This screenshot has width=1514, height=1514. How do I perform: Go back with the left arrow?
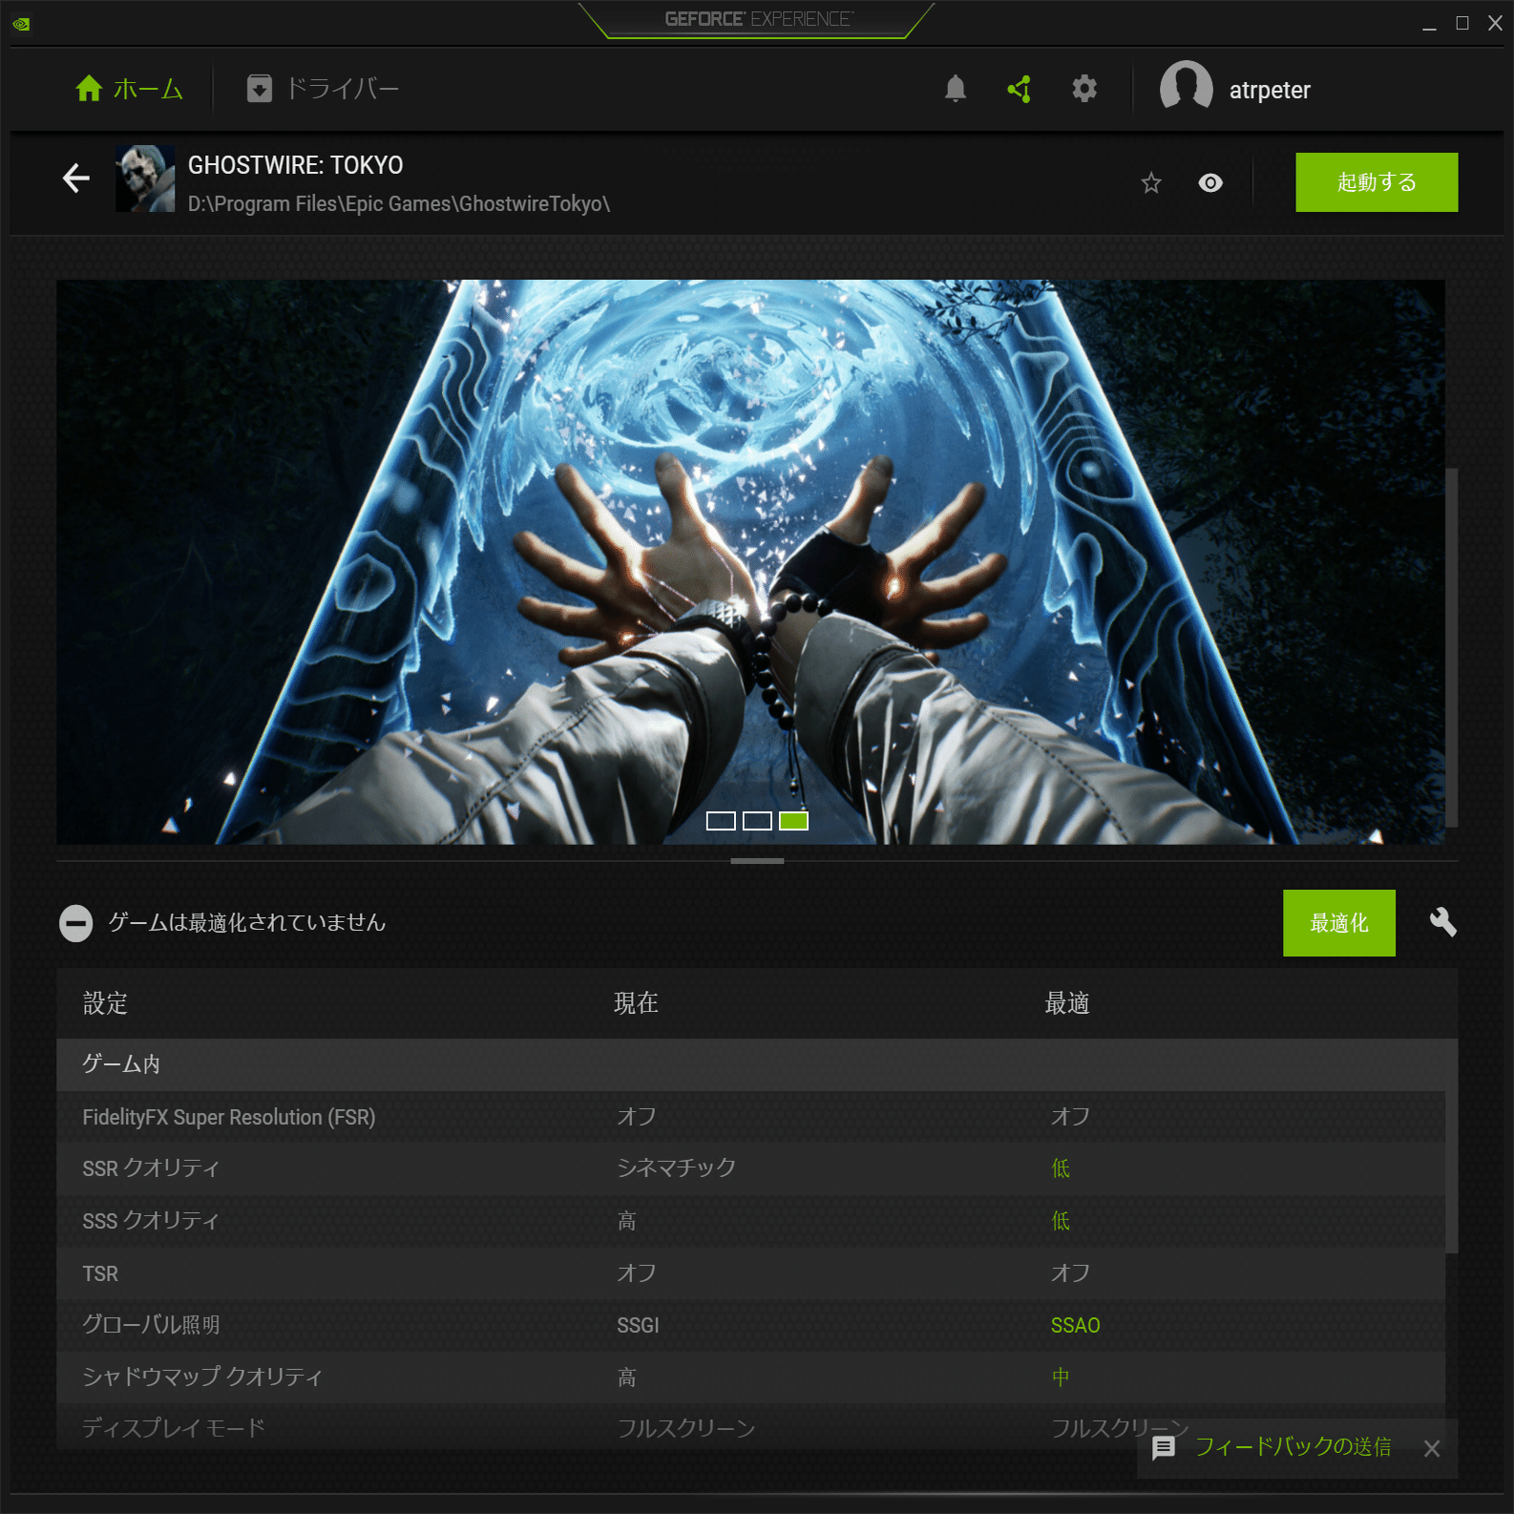pyautogui.click(x=76, y=178)
